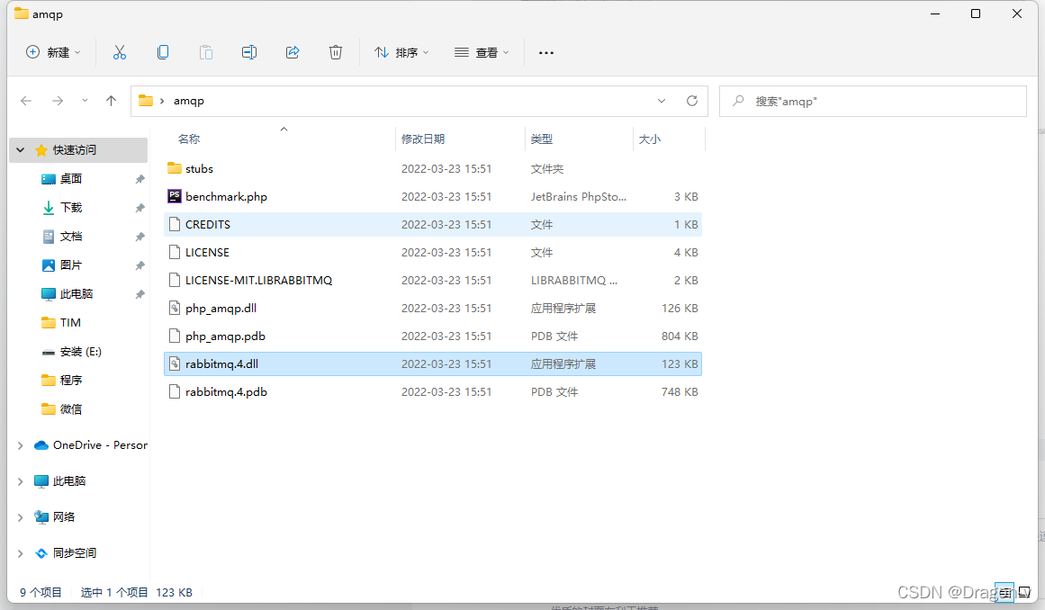Click the Copy icon in toolbar
Viewport: 1045px width, 610px height.
[163, 52]
